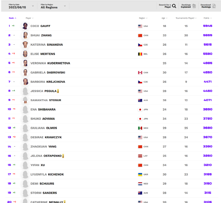Sort by the Age column header
The image size is (221, 203).
pyautogui.click(x=164, y=18)
